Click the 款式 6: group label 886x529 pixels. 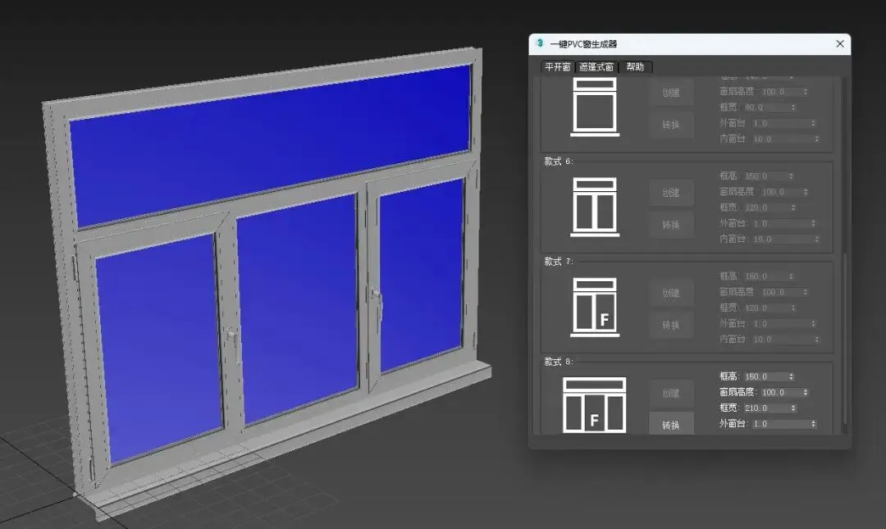(559, 162)
